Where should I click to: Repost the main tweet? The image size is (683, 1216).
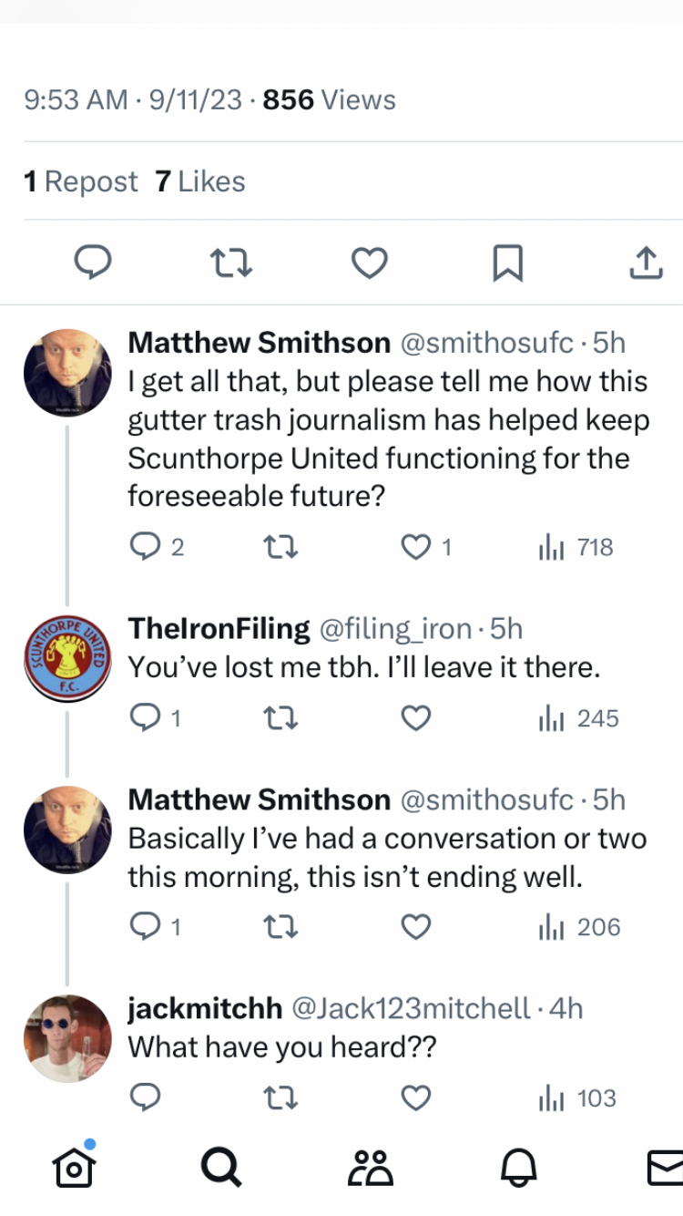click(231, 263)
